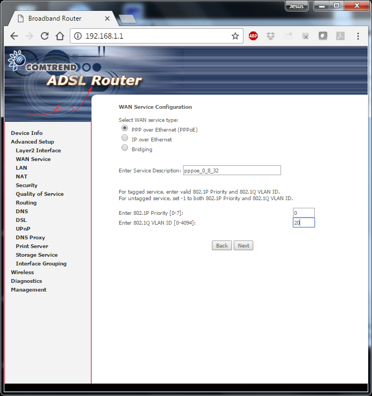Click the Adobe Acrobat PDF extension icon

(340, 36)
